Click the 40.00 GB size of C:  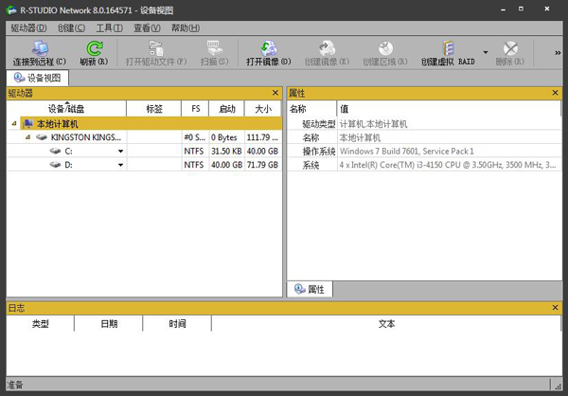pyautogui.click(x=262, y=152)
